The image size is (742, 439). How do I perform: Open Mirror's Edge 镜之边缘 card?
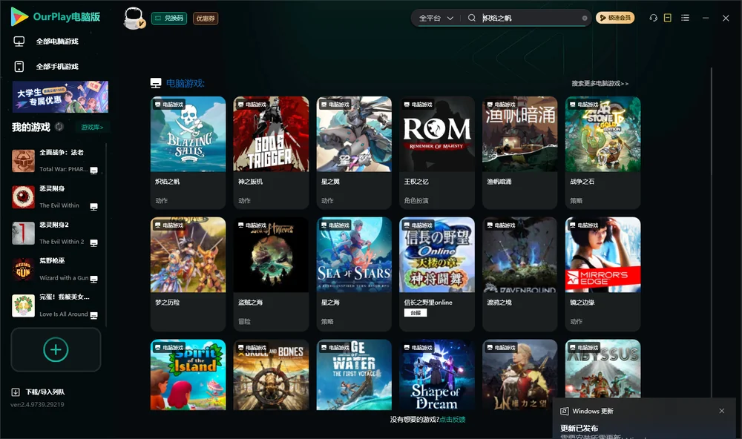click(603, 274)
